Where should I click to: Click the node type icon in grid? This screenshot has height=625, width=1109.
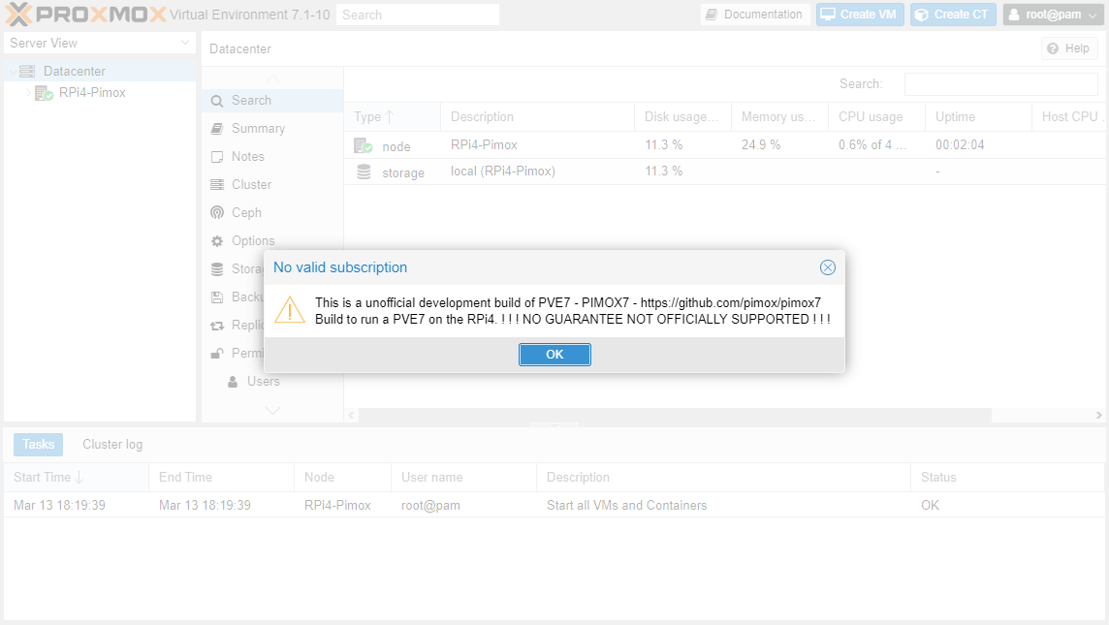[x=364, y=145]
